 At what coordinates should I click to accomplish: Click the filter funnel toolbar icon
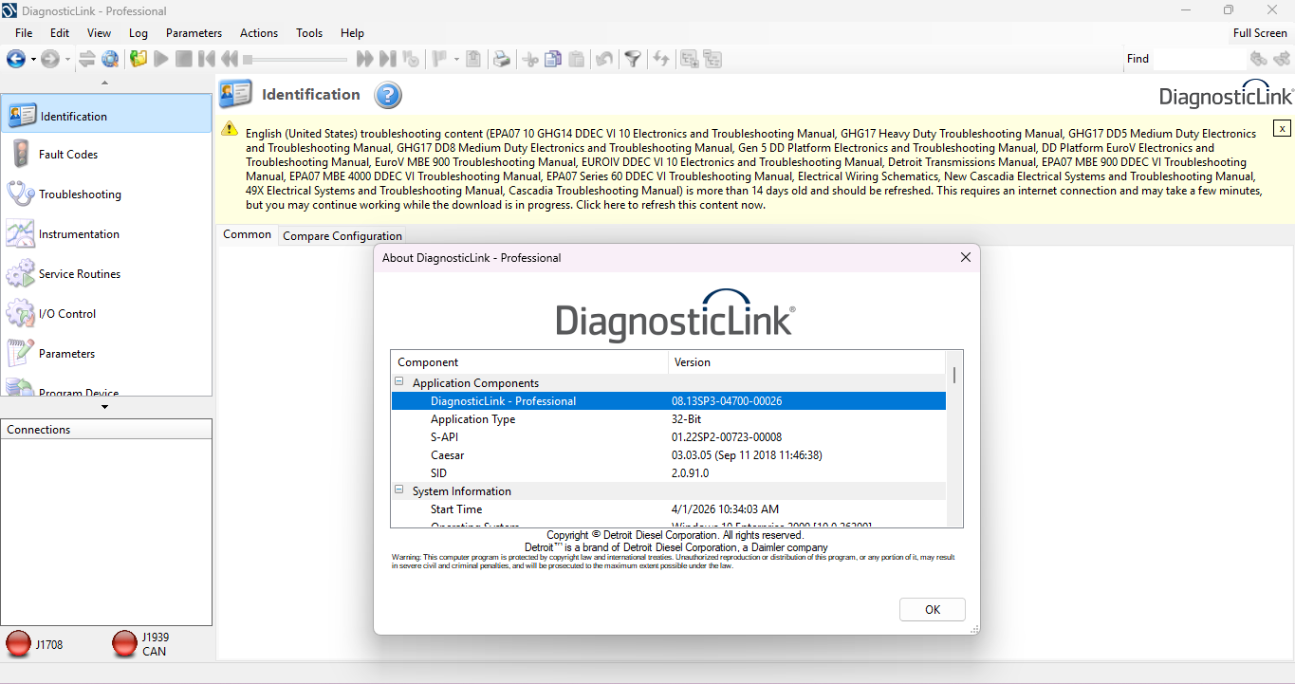(632, 59)
